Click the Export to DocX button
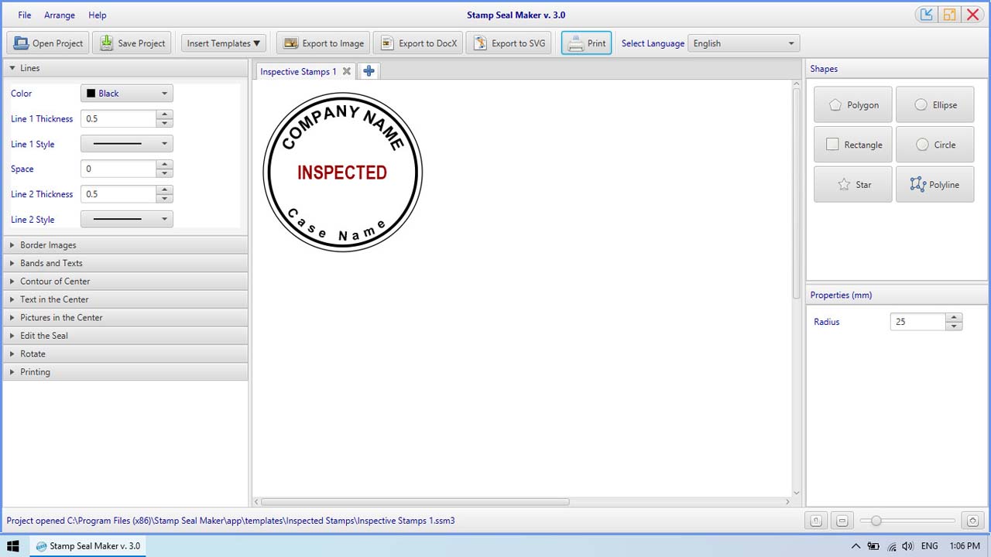Screen dimensions: 991x557 tap(418, 43)
